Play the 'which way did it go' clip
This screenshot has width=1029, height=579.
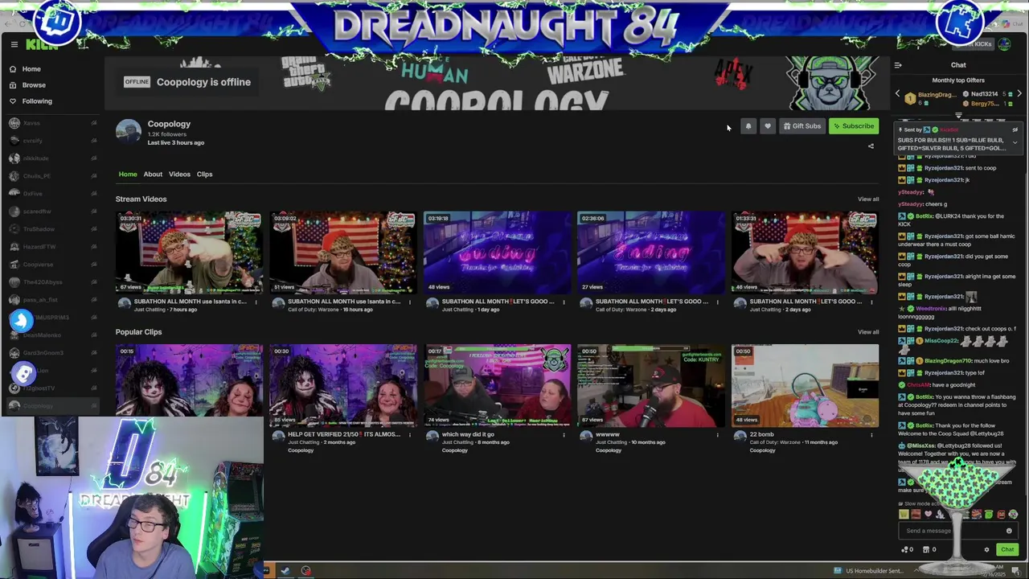click(498, 386)
